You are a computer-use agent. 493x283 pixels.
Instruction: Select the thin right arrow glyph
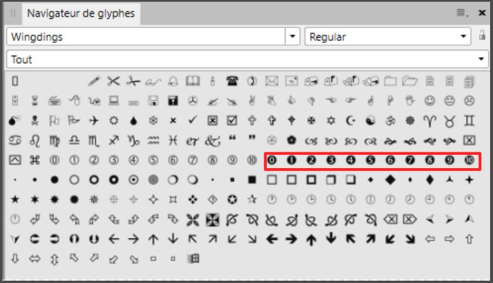click(x=133, y=239)
